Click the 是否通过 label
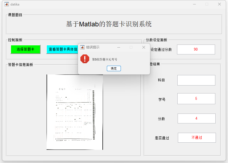Viewport: 228px width, 163px height. coord(162,138)
